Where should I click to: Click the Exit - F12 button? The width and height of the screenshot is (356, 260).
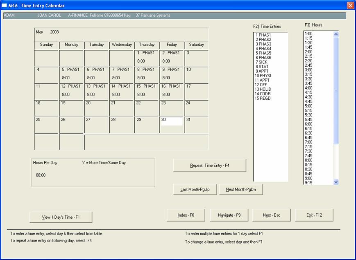(314, 215)
